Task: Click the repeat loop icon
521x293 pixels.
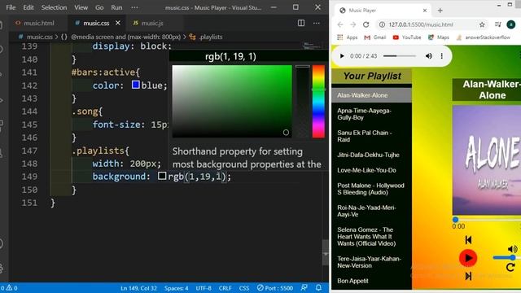Action: tap(510, 268)
